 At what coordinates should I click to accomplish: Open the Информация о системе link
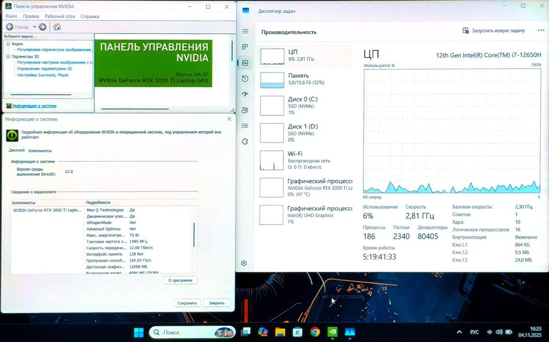(34, 106)
